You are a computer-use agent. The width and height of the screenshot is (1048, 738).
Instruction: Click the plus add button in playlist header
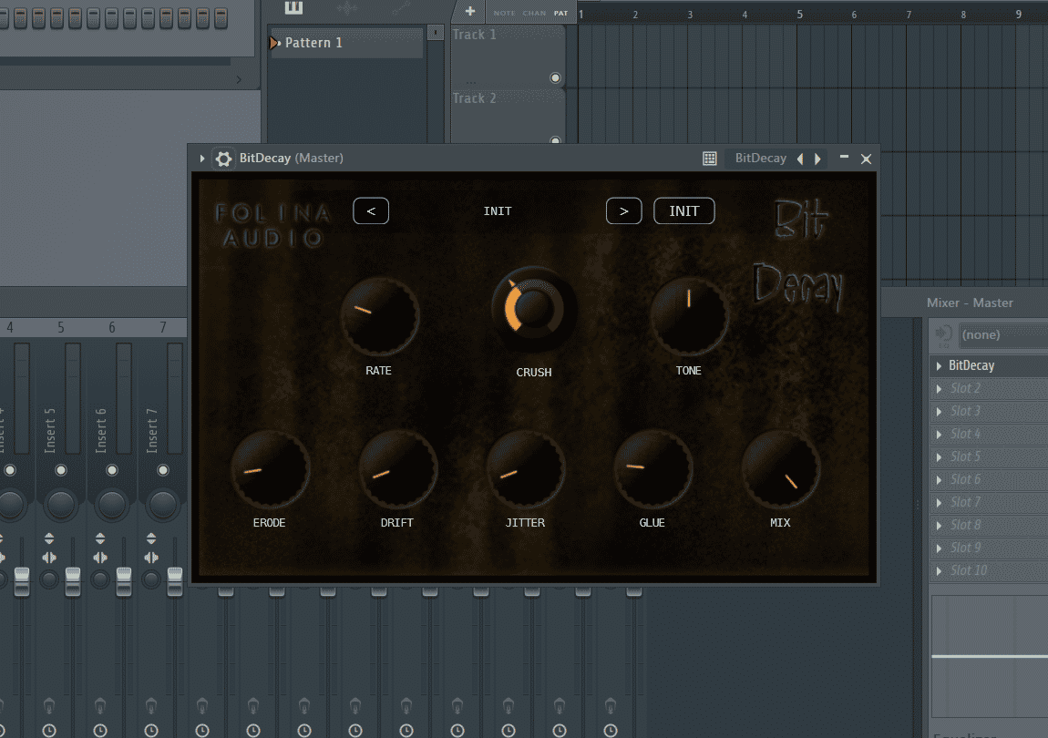[x=470, y=11]
